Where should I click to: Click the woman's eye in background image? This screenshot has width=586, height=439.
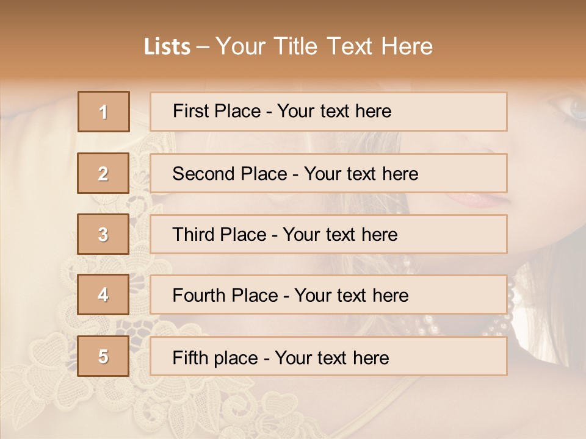[576, 107]
